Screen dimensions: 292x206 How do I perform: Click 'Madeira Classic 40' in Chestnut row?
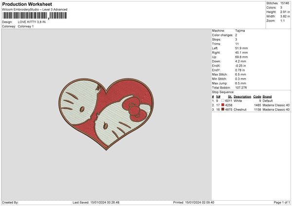tap(276, 109)
